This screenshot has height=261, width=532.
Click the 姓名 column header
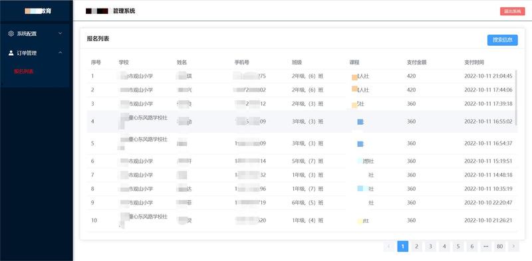pyautogui.click(x=182, y=62)
